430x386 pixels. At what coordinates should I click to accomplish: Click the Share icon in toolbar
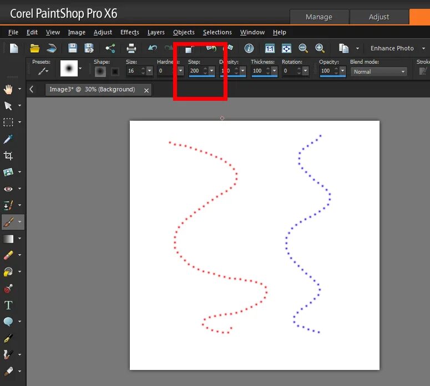coord(110,48)
